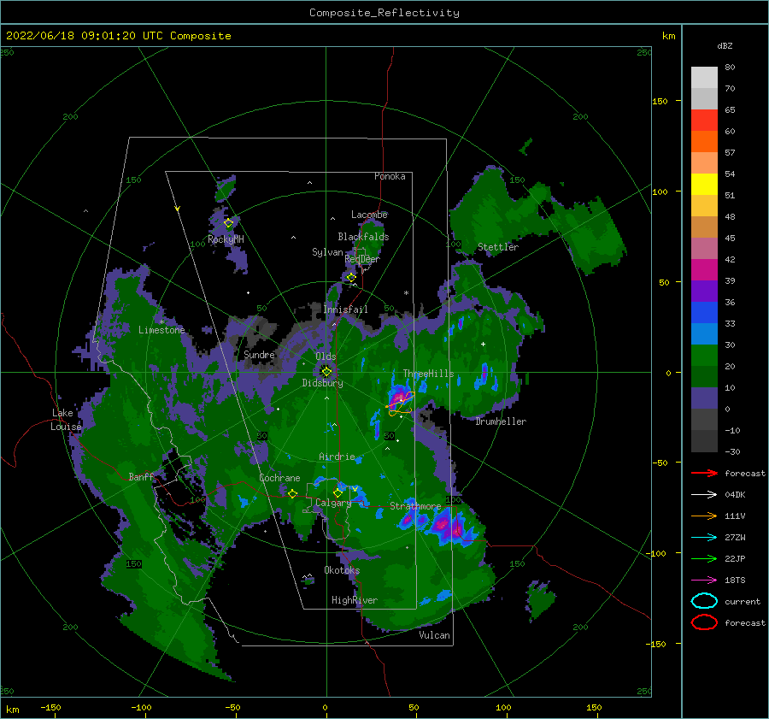Click the cyan 'current' ellipse icon
The width and height of the screenshot is (769, 719).
click(704, 601)
